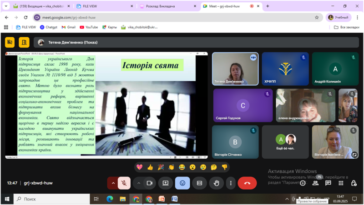Image resolution: width=364 pixels, height=205 pixels.
Task: Select Вікторія Сітченко participant tile
Action: coord(235,142)
